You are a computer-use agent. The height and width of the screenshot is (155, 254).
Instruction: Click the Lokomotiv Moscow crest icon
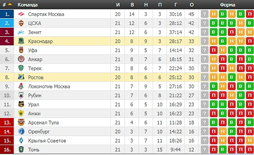pos(21,86)
